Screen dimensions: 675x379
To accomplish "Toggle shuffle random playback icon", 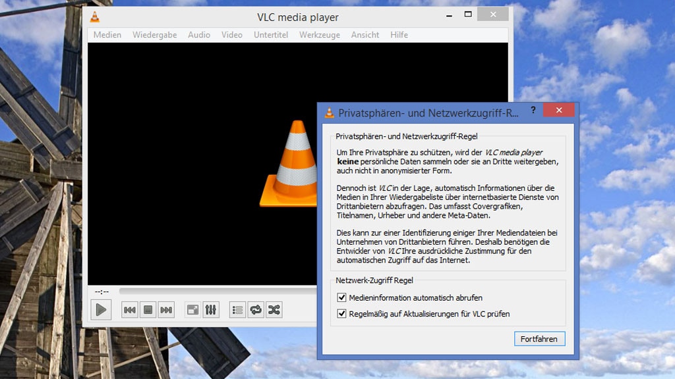I will pos(274,310).
